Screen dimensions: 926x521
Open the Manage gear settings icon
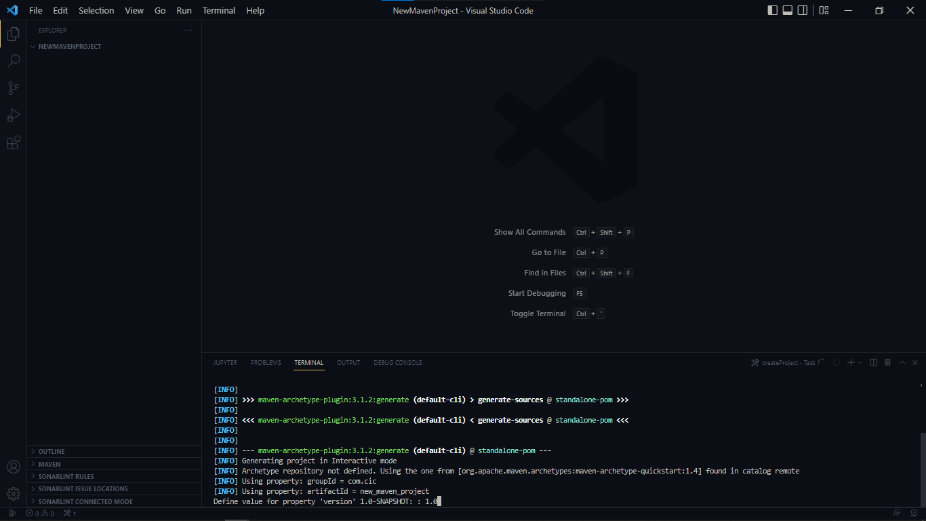[14, 493]
